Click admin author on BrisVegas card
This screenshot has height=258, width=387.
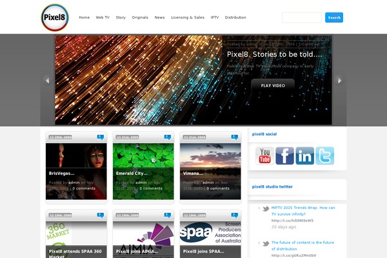pos(74,183)
